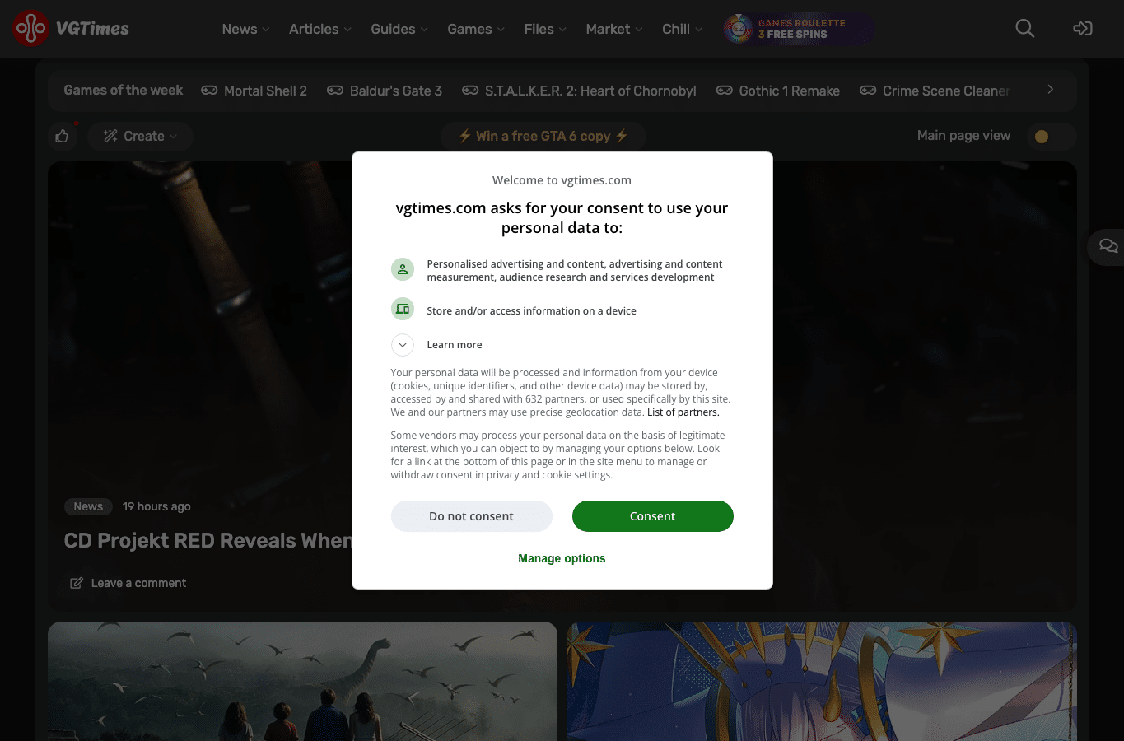Click the magic wand icon in Create
Image resolution: width=1124 pixels, height=741 pixels.
point(110,137)
